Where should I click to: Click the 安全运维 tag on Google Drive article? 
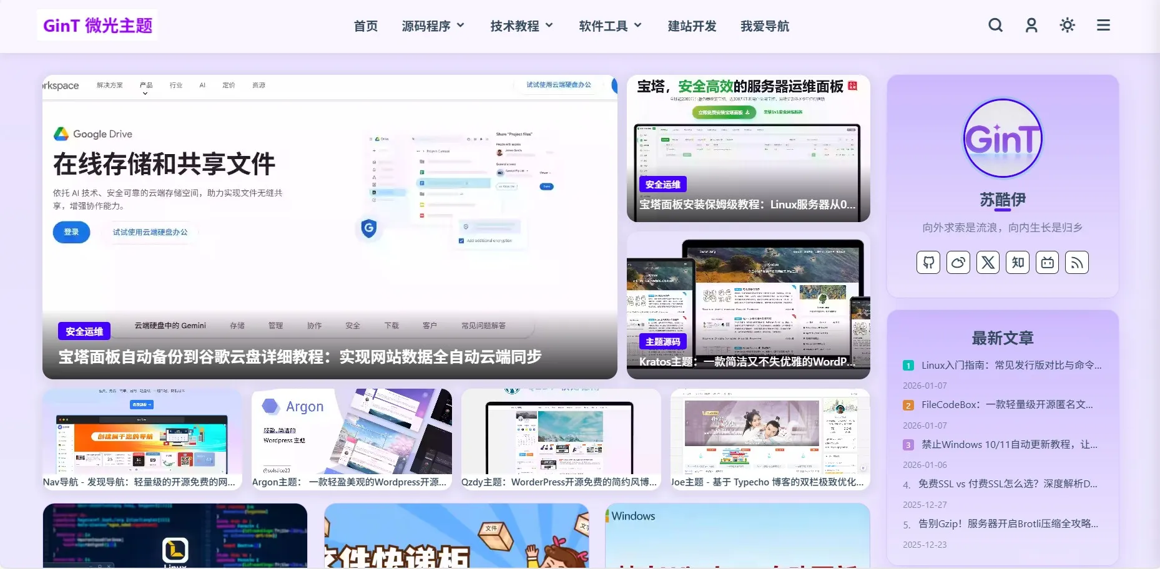tap(84, 331)
